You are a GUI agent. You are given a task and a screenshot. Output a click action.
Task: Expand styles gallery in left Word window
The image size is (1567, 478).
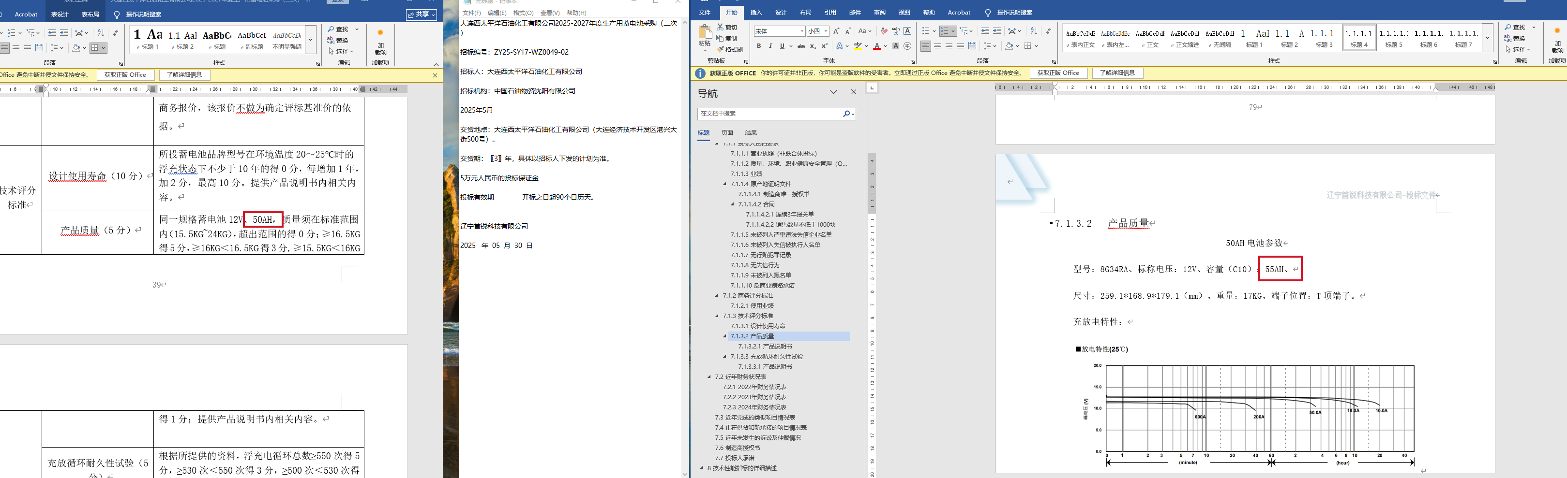310,40
